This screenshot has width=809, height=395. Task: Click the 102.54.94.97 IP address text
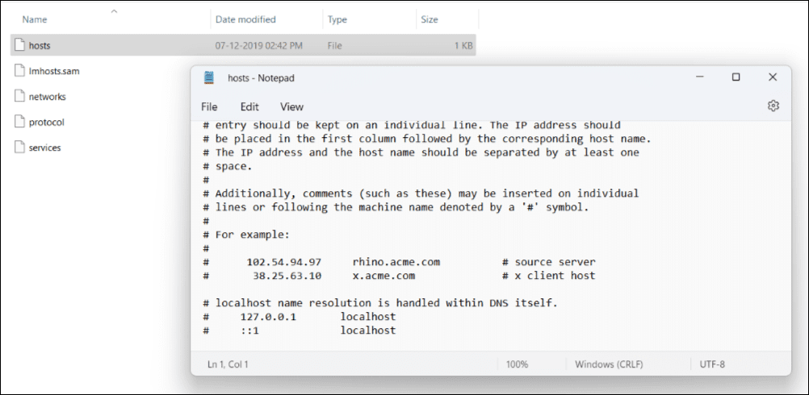[283, 262]
